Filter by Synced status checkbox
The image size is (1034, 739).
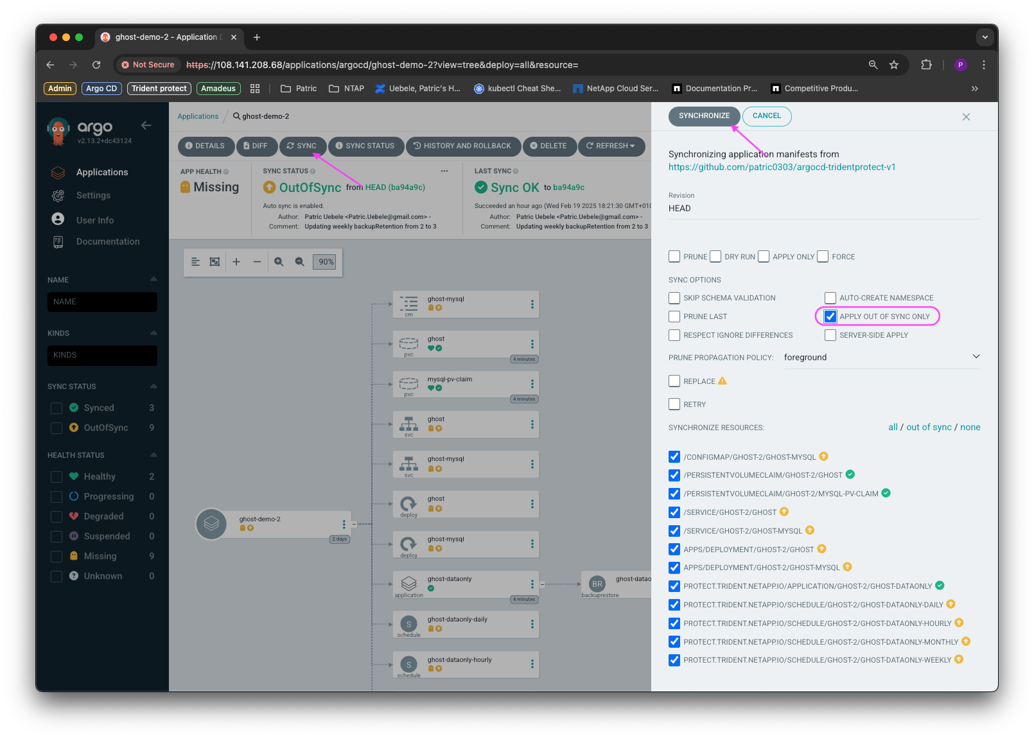pyautogui.click(x=57, y=408)
